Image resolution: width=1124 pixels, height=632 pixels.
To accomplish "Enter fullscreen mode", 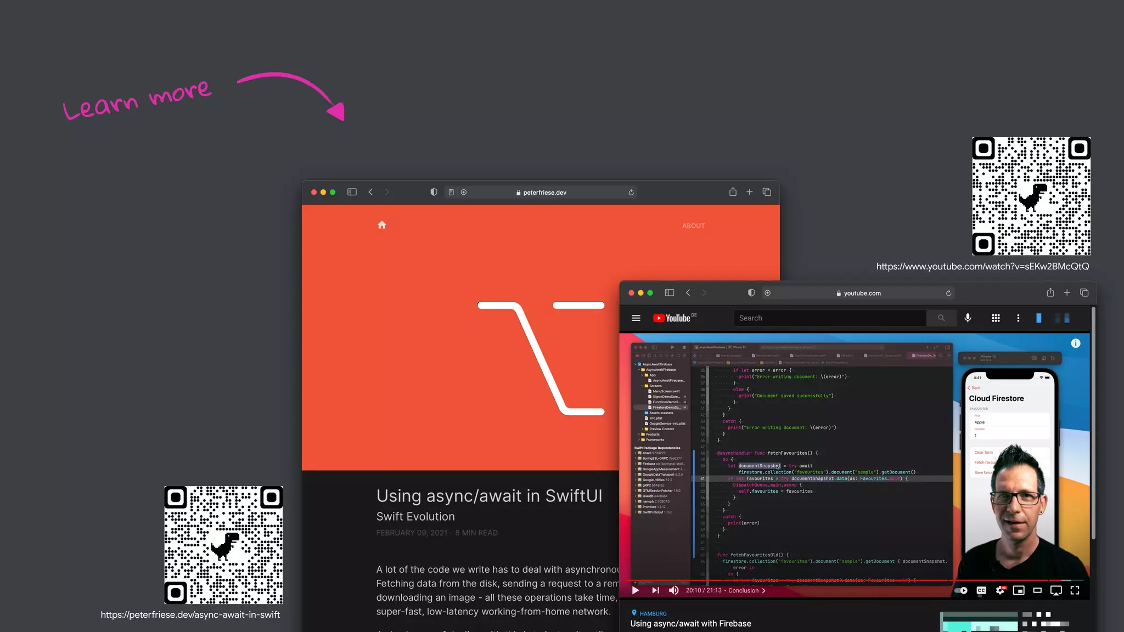I will [x=1075, y=591].
